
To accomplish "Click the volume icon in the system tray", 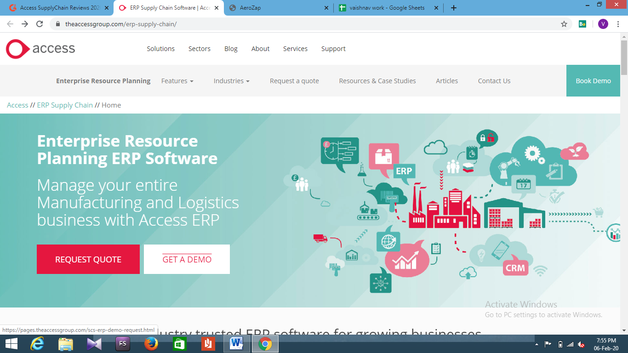I will point(582,344).
